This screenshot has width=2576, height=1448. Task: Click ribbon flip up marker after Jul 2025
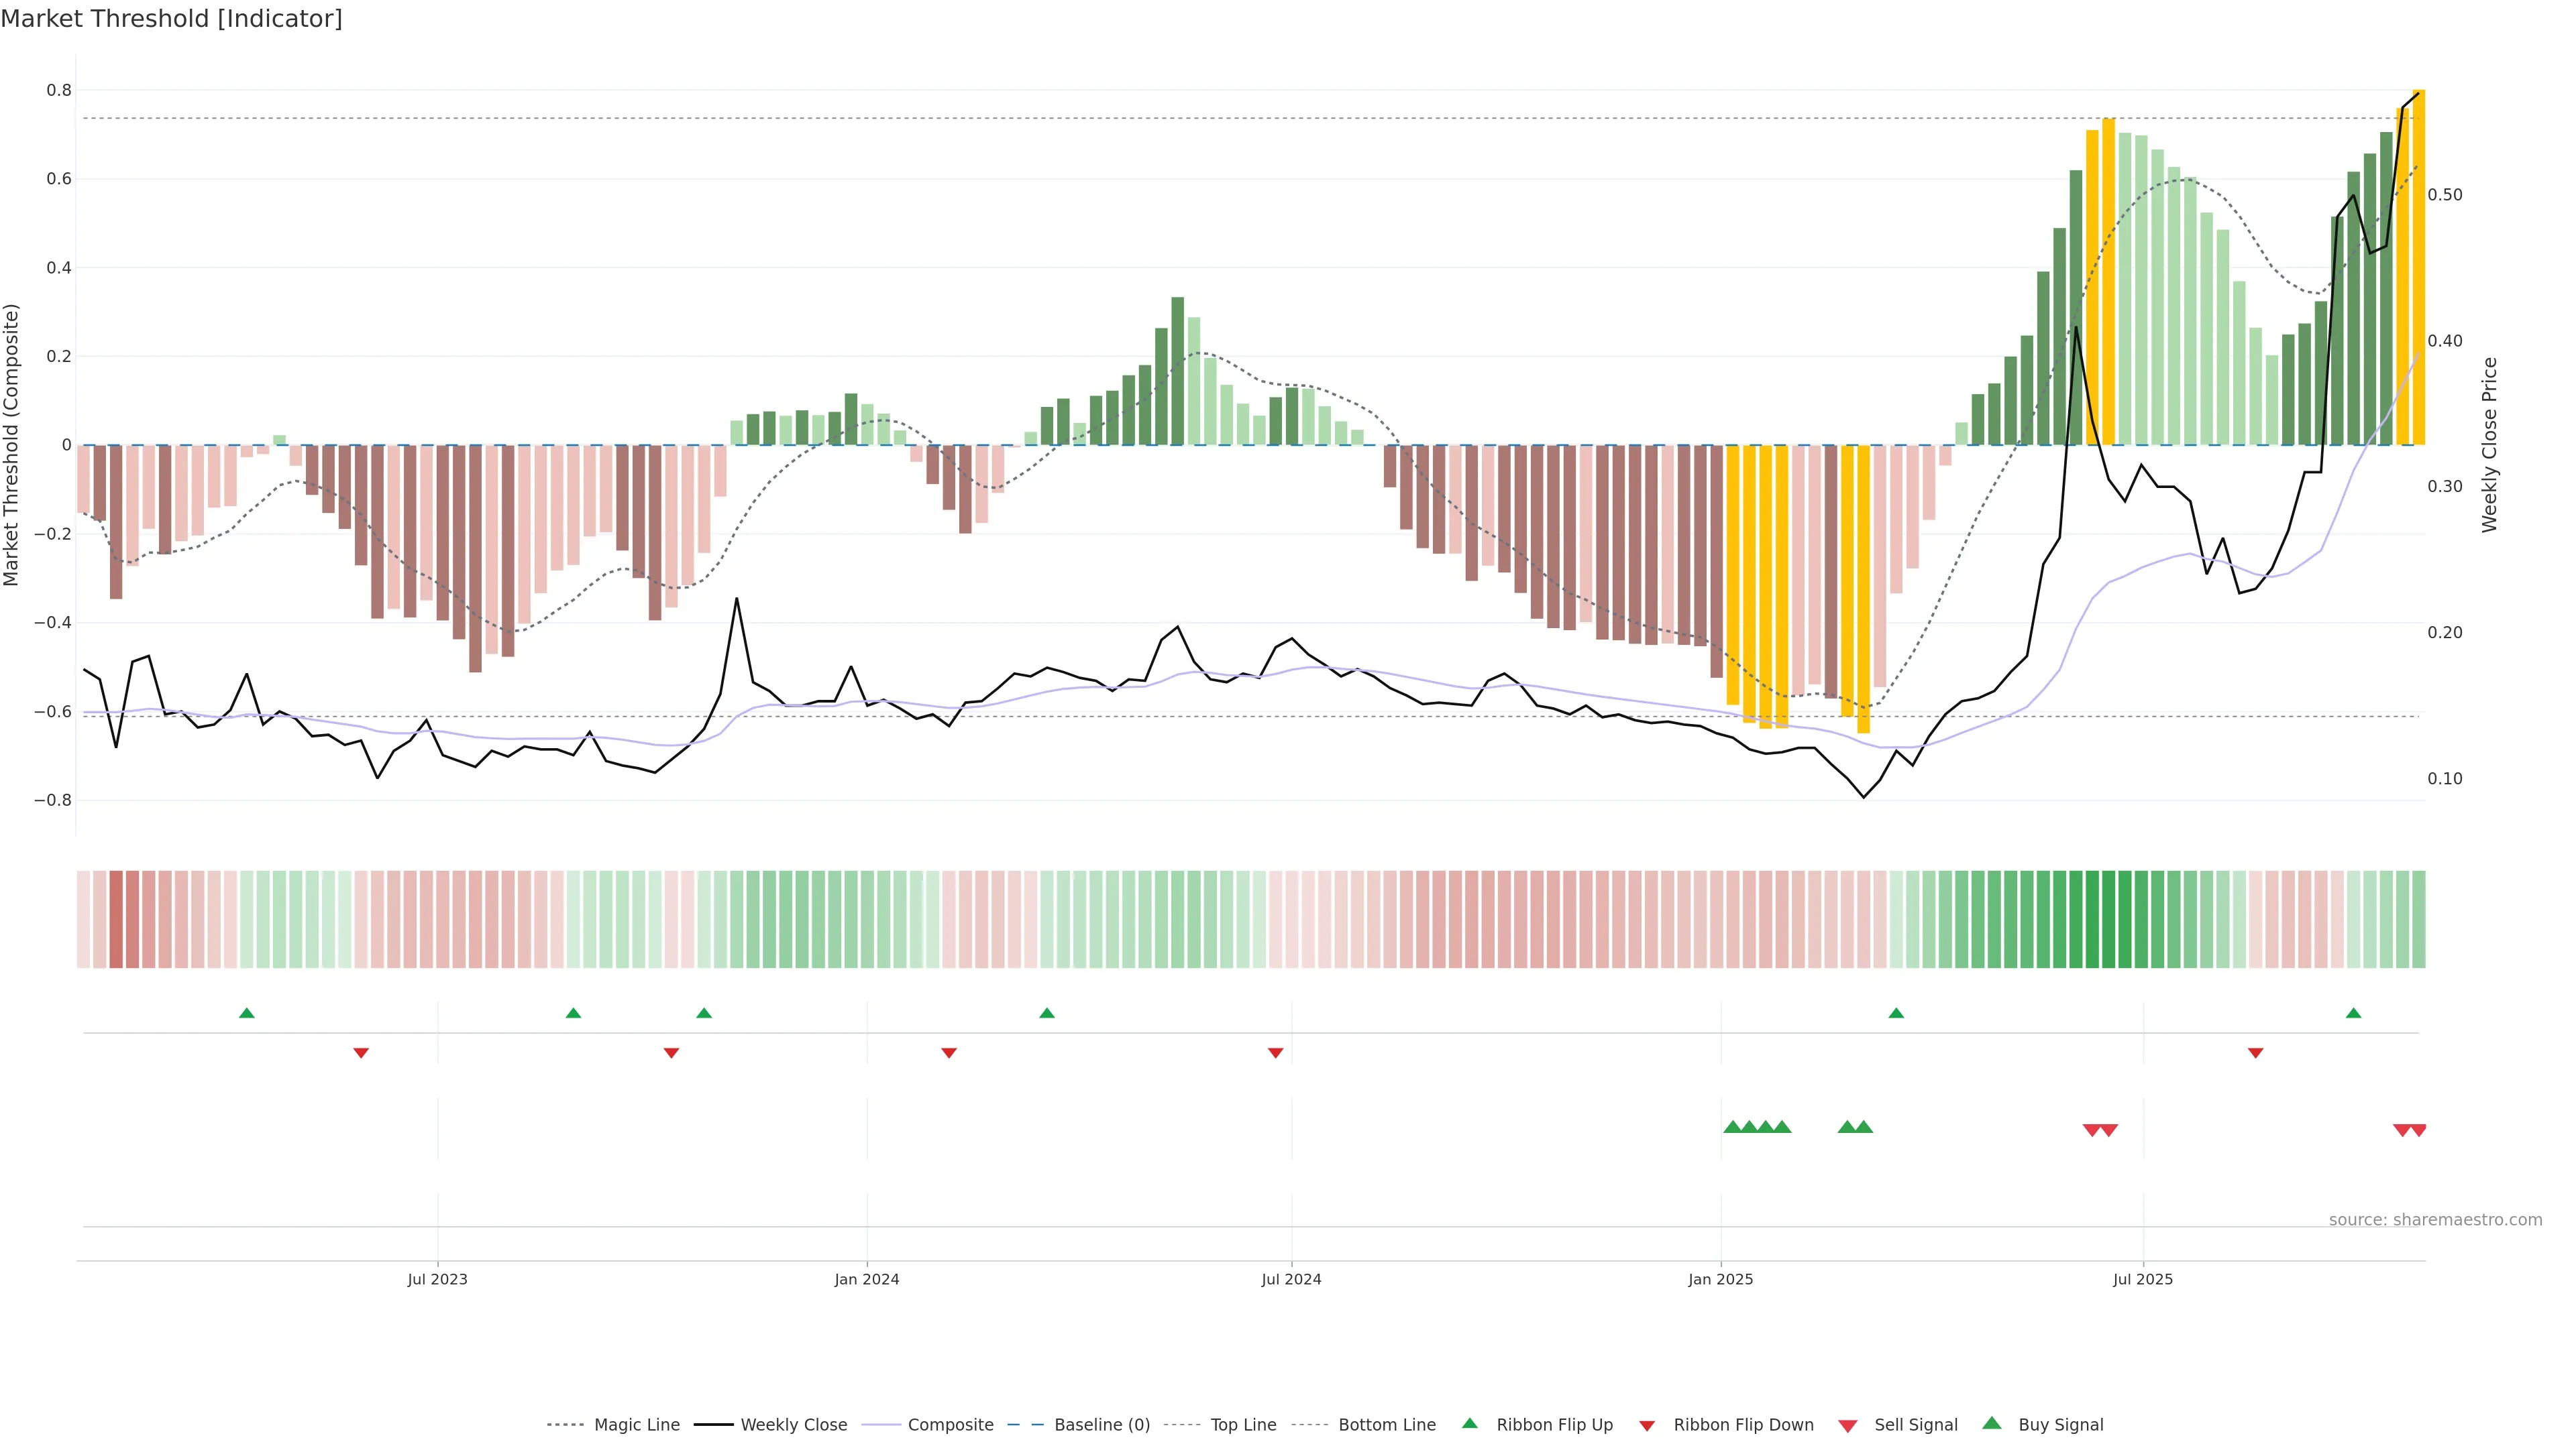[2353, 1014]
